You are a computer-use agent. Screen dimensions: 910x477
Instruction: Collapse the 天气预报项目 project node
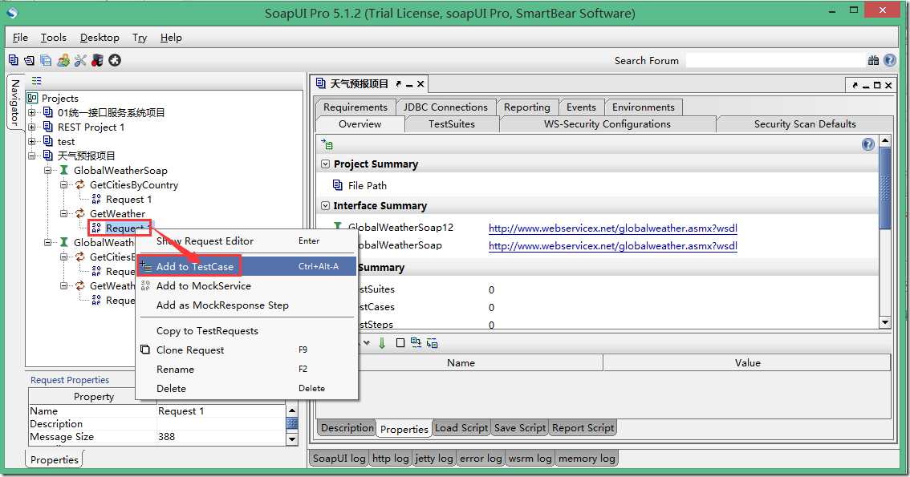pos(32,156)
